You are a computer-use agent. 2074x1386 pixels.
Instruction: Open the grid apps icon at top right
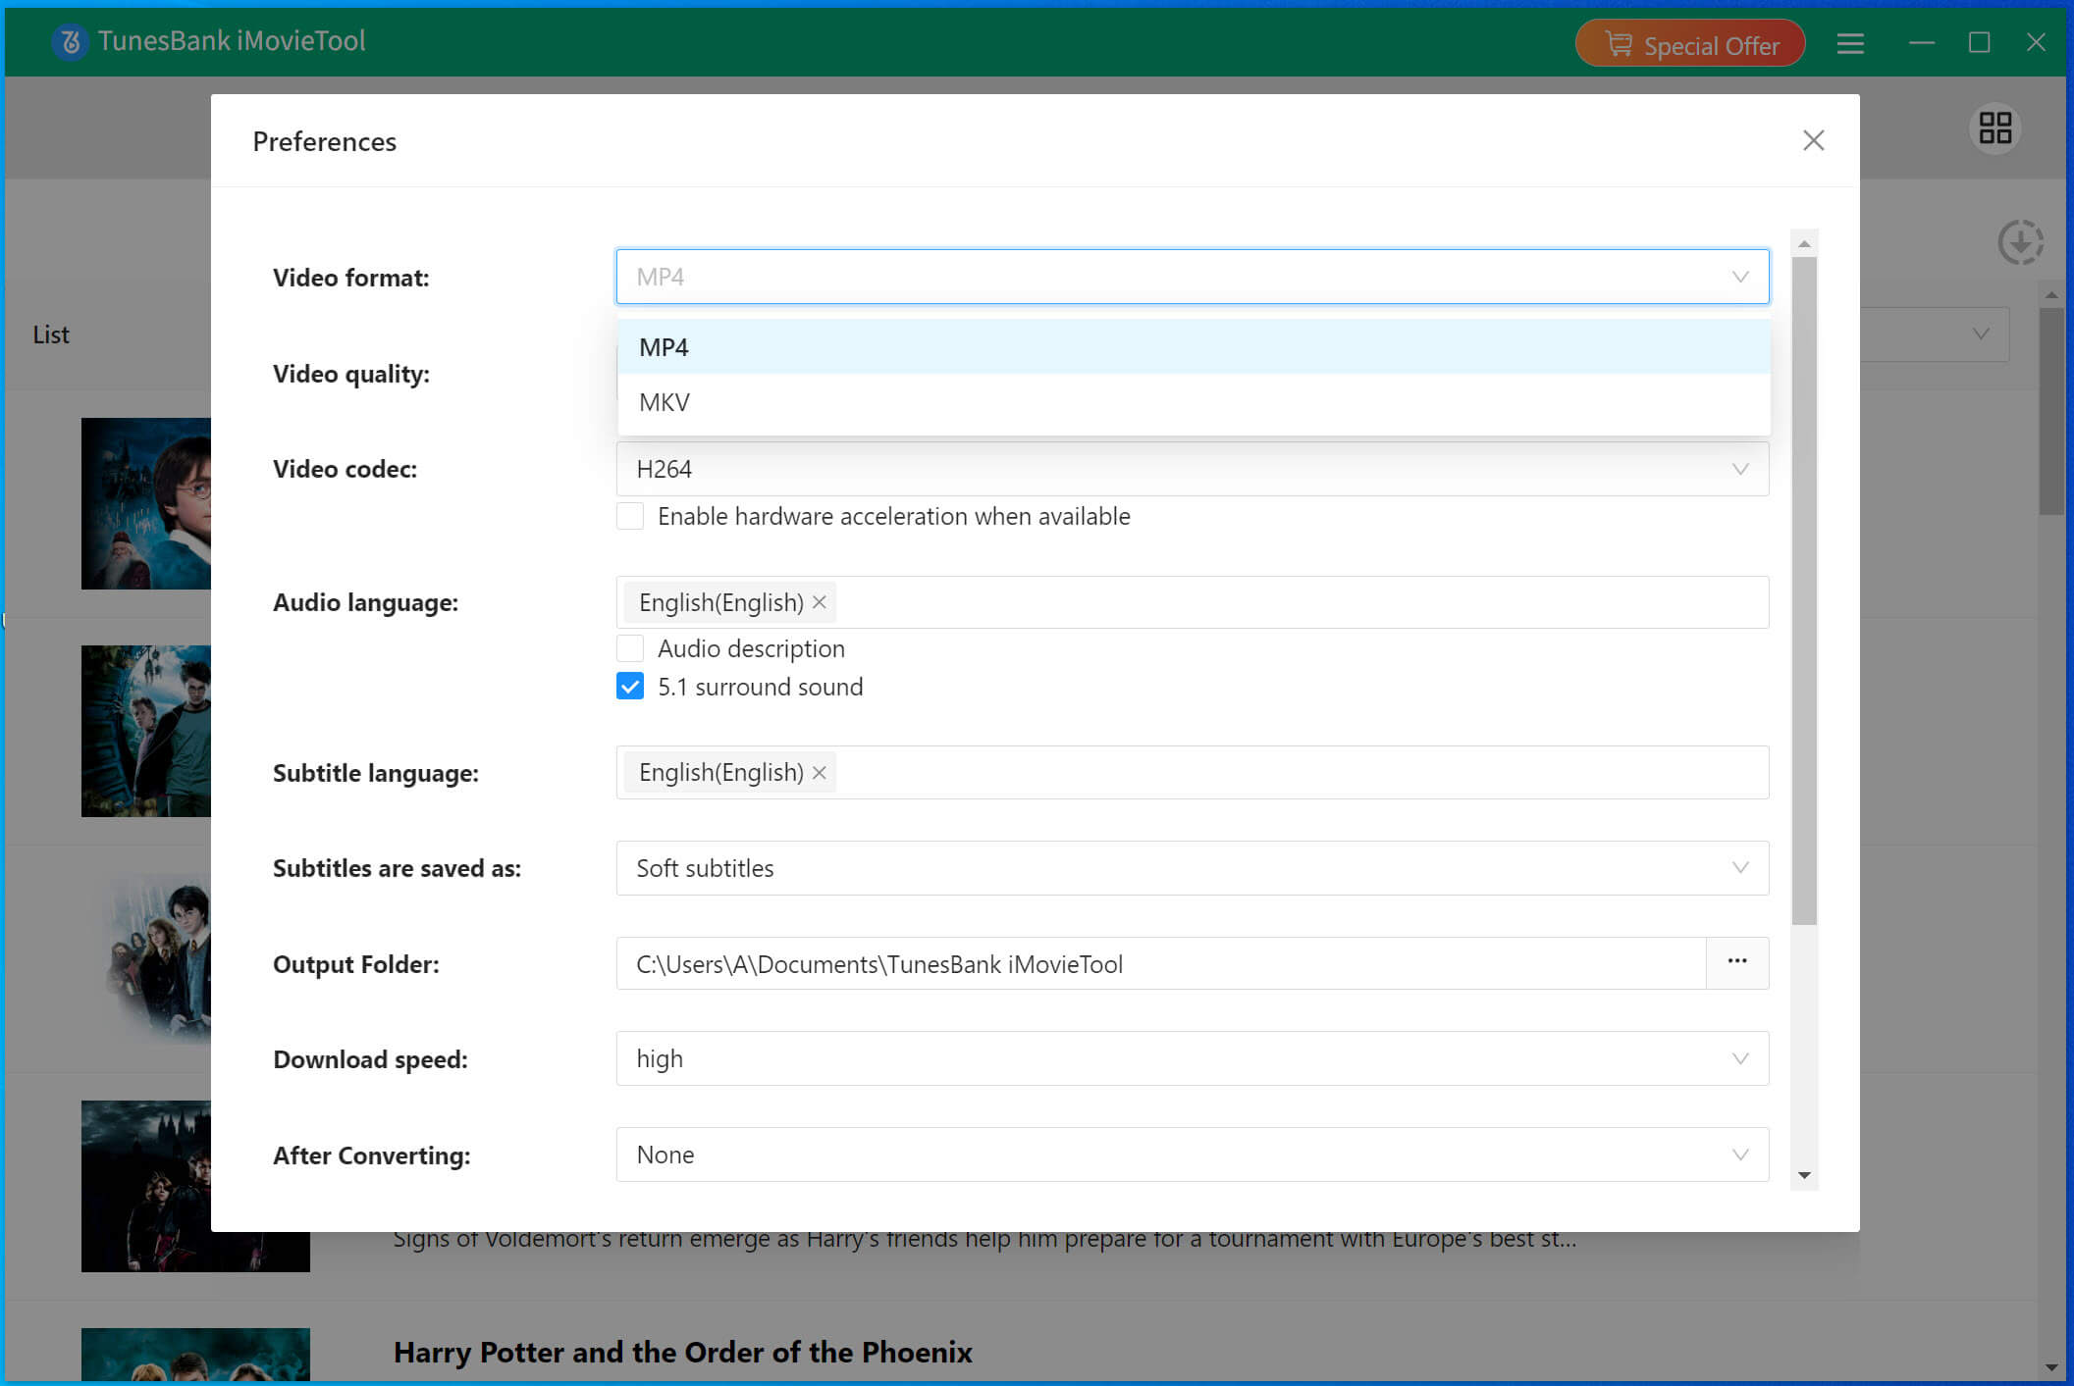1994,128
